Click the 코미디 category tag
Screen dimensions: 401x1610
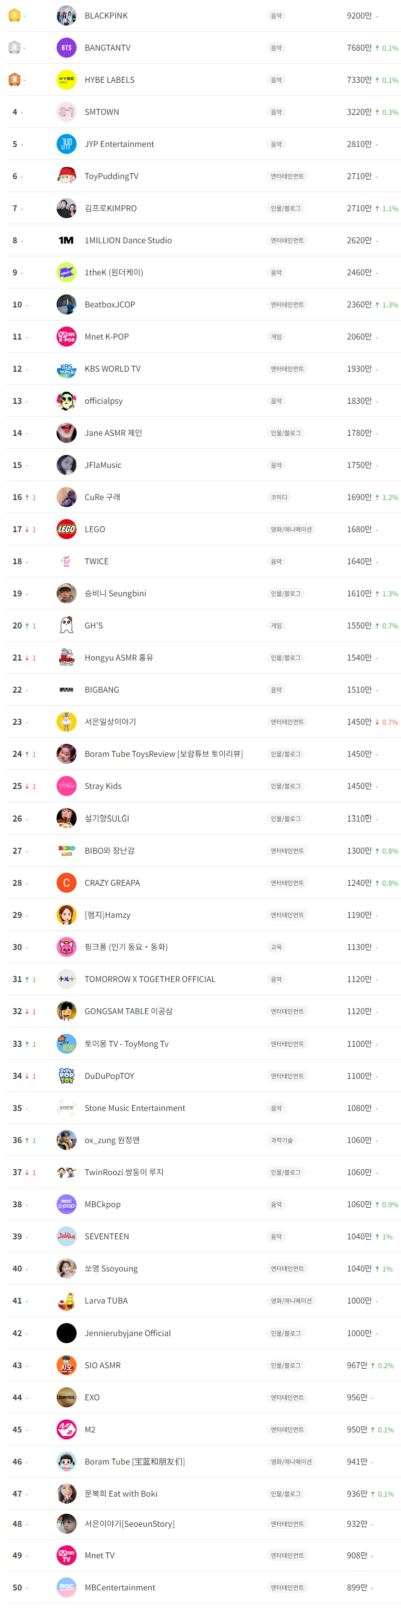point(278,498)
